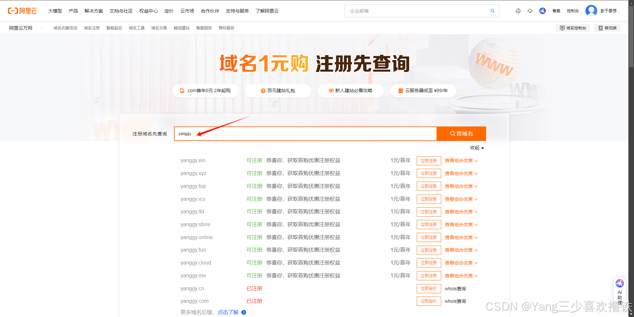This screenshot has height=317, width=634.
Task: Open the 权益中心 menu
Action: point(149,11)
